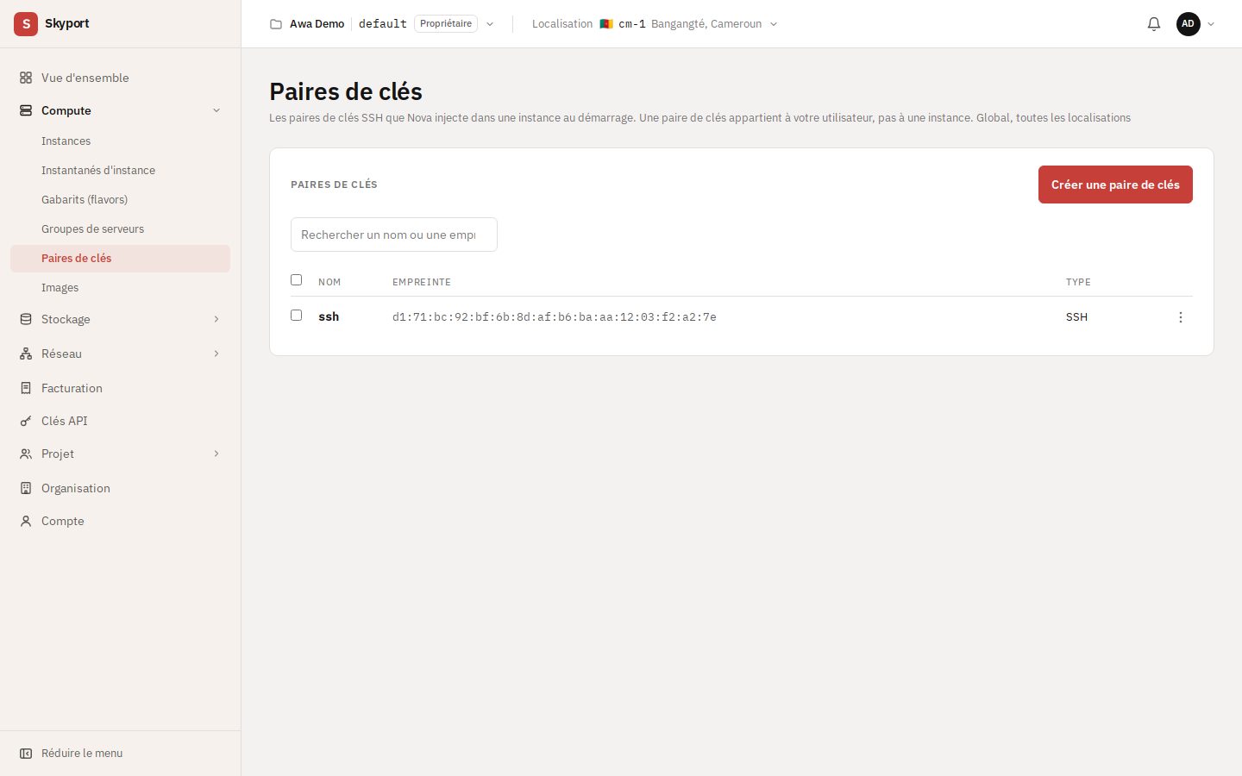Click the ssh key pair name
Image resolution: width=1242 pixels, height=776 pixels.
click(x=329, y=317)
